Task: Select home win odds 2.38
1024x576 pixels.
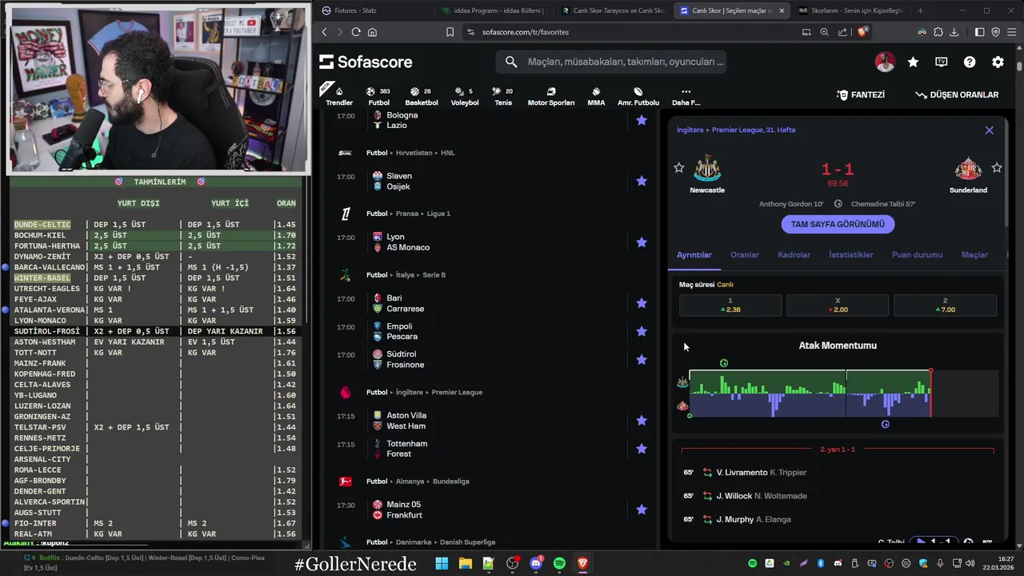Action: click(x=730, y=305)
